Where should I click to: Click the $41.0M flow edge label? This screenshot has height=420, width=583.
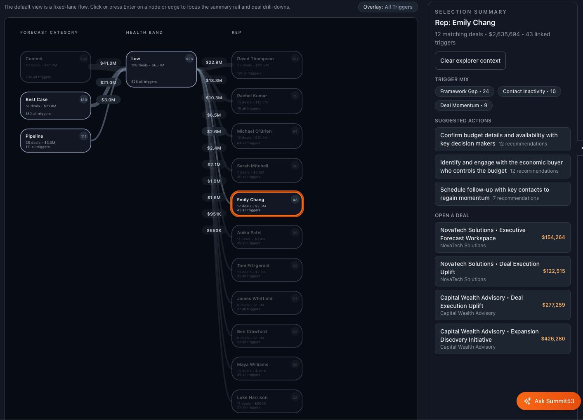coord(108,63)
